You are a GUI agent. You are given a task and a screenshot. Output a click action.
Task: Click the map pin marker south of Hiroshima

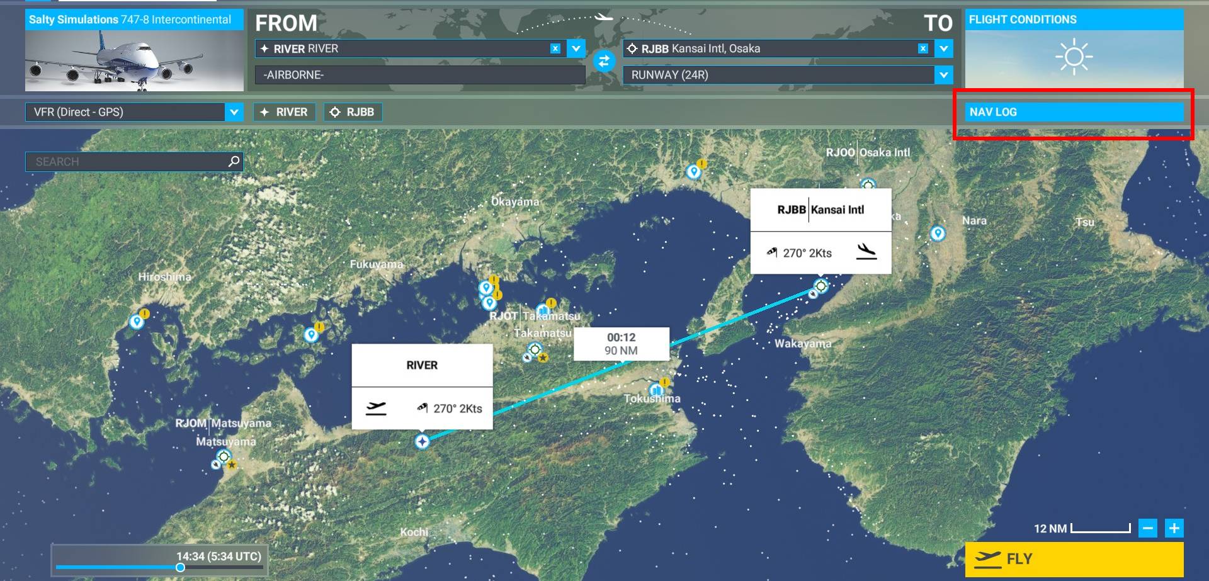point(137,322)
